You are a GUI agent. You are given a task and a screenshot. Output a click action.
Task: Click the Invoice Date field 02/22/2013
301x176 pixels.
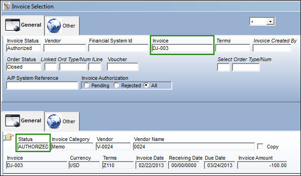click(151, 165)
